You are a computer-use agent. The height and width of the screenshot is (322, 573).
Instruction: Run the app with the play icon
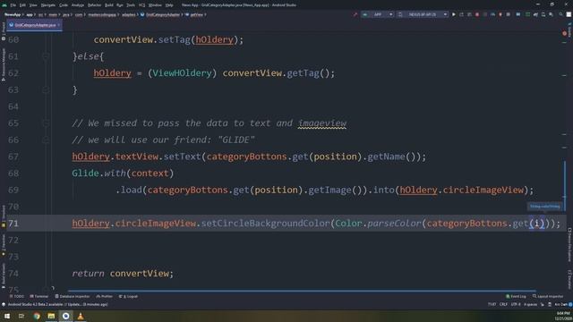[x=454, y=14]
